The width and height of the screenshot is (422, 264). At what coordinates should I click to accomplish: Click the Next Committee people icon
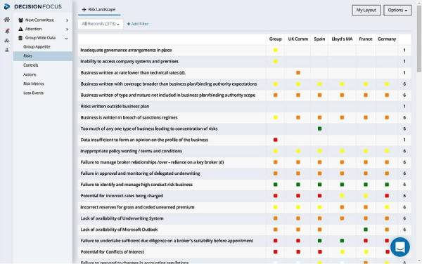(x=20, y=20)
